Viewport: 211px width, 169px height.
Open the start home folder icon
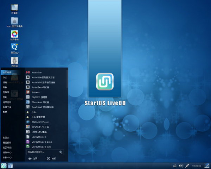14,21
